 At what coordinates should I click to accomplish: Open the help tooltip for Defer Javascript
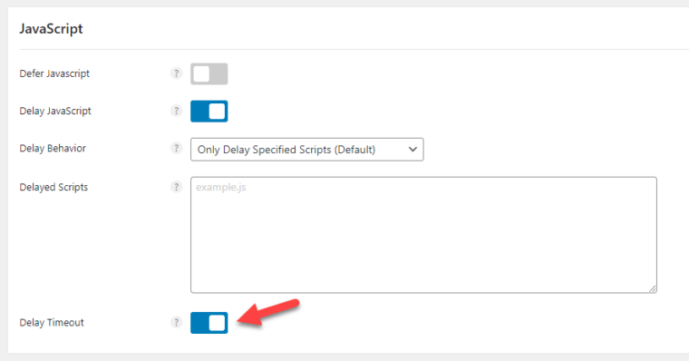[x=176, y=73]
